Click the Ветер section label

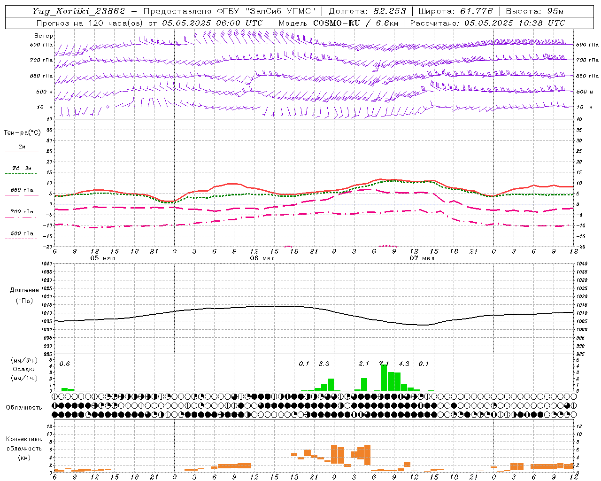pyautogui.click(x=44, y=36)
